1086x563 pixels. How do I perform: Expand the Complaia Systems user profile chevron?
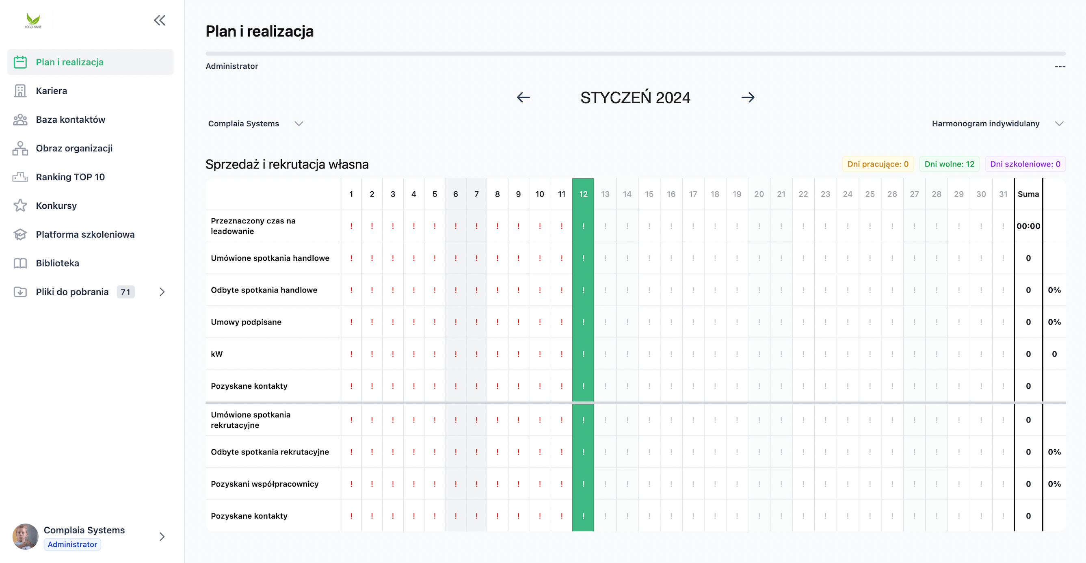point(162,537)
